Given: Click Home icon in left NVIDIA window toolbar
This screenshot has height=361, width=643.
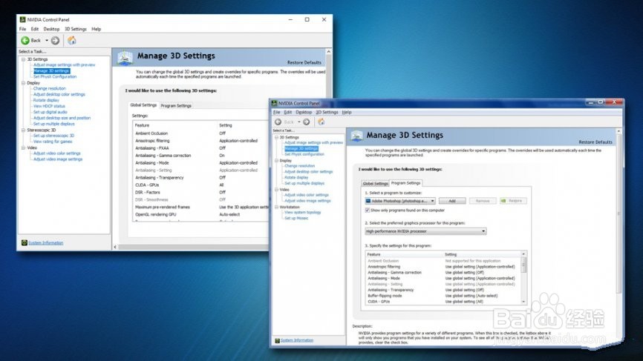Looking at the screenshot, I should (x=72, y=40).
